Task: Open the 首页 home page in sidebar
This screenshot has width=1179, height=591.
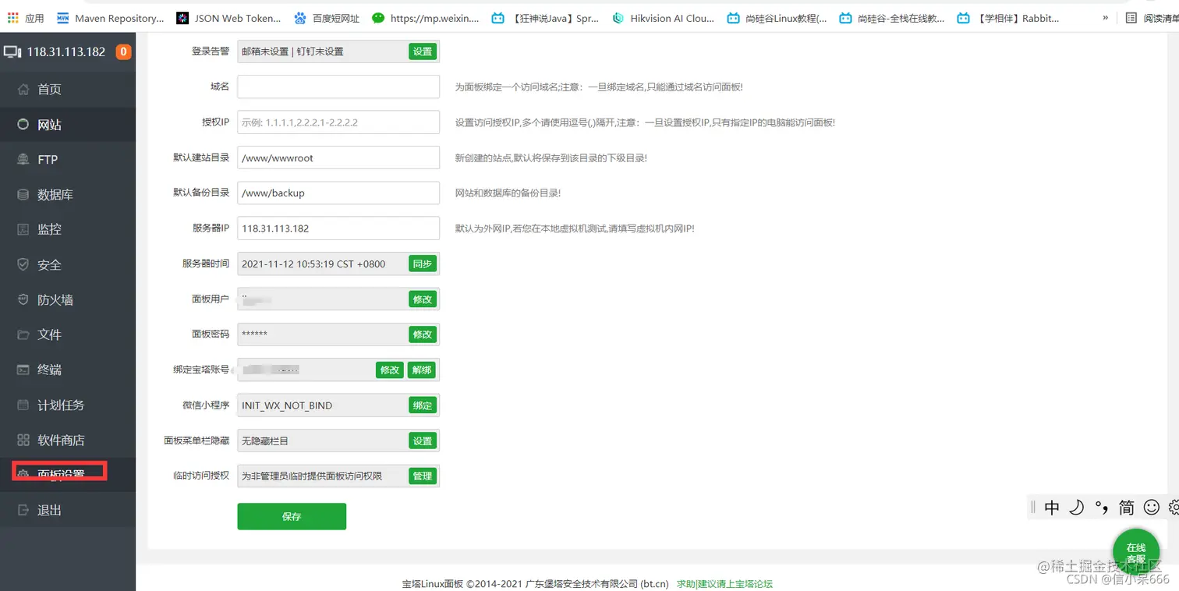Action: 49,89
